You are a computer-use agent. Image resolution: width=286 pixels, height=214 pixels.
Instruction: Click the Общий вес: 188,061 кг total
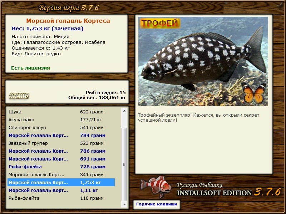coord(97,97)
